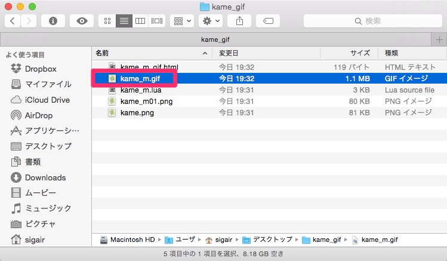Switch to column view mode
447x261 pixels.
coord(140,21)
